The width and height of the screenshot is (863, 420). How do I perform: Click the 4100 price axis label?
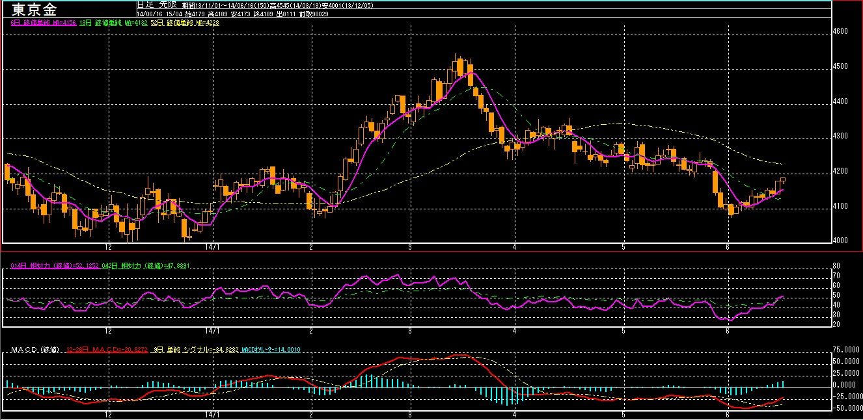pyautogui.click(x=842, y=206)
